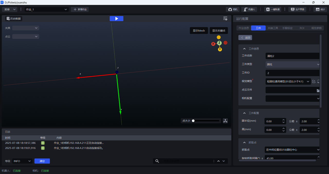Image resolution: width=329 pixels, height=174 pixels.
Task: Click the 统计 statistics button
Action: [320, 9]
